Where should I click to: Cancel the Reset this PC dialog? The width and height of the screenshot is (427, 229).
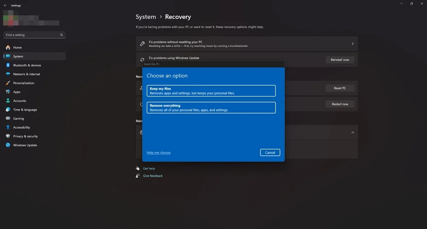coord(270,152)
